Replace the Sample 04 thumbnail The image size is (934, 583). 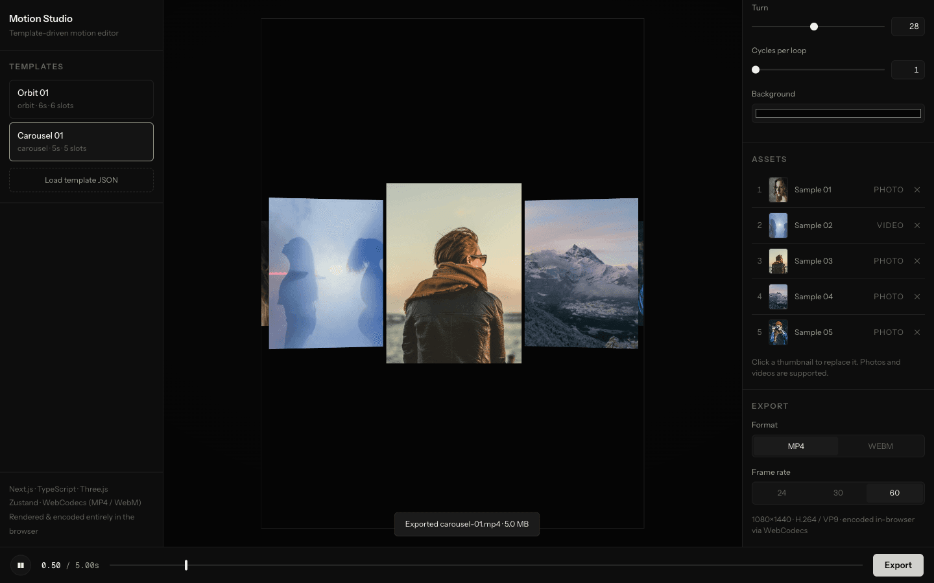(x=778, y=297)
